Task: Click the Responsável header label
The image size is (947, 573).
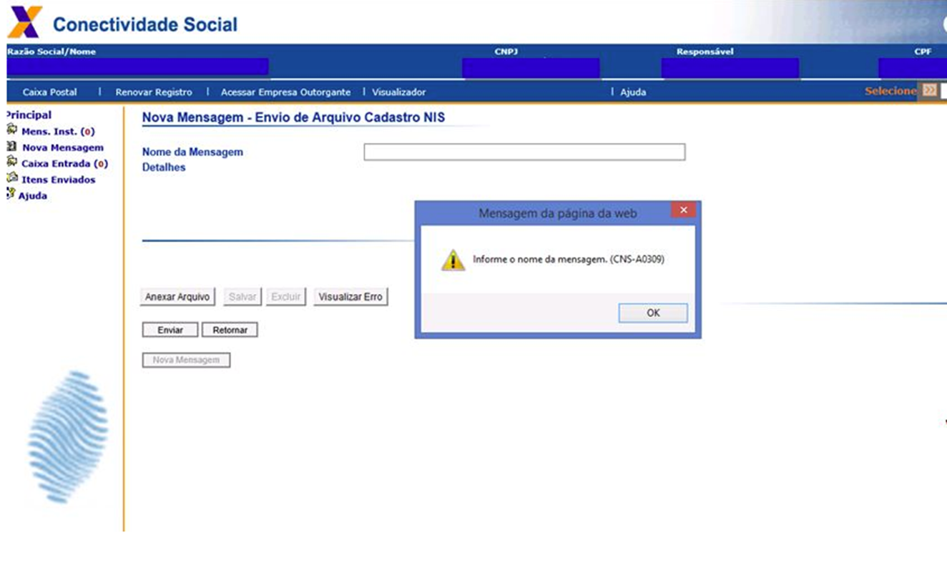Action: tap(705, 52)
